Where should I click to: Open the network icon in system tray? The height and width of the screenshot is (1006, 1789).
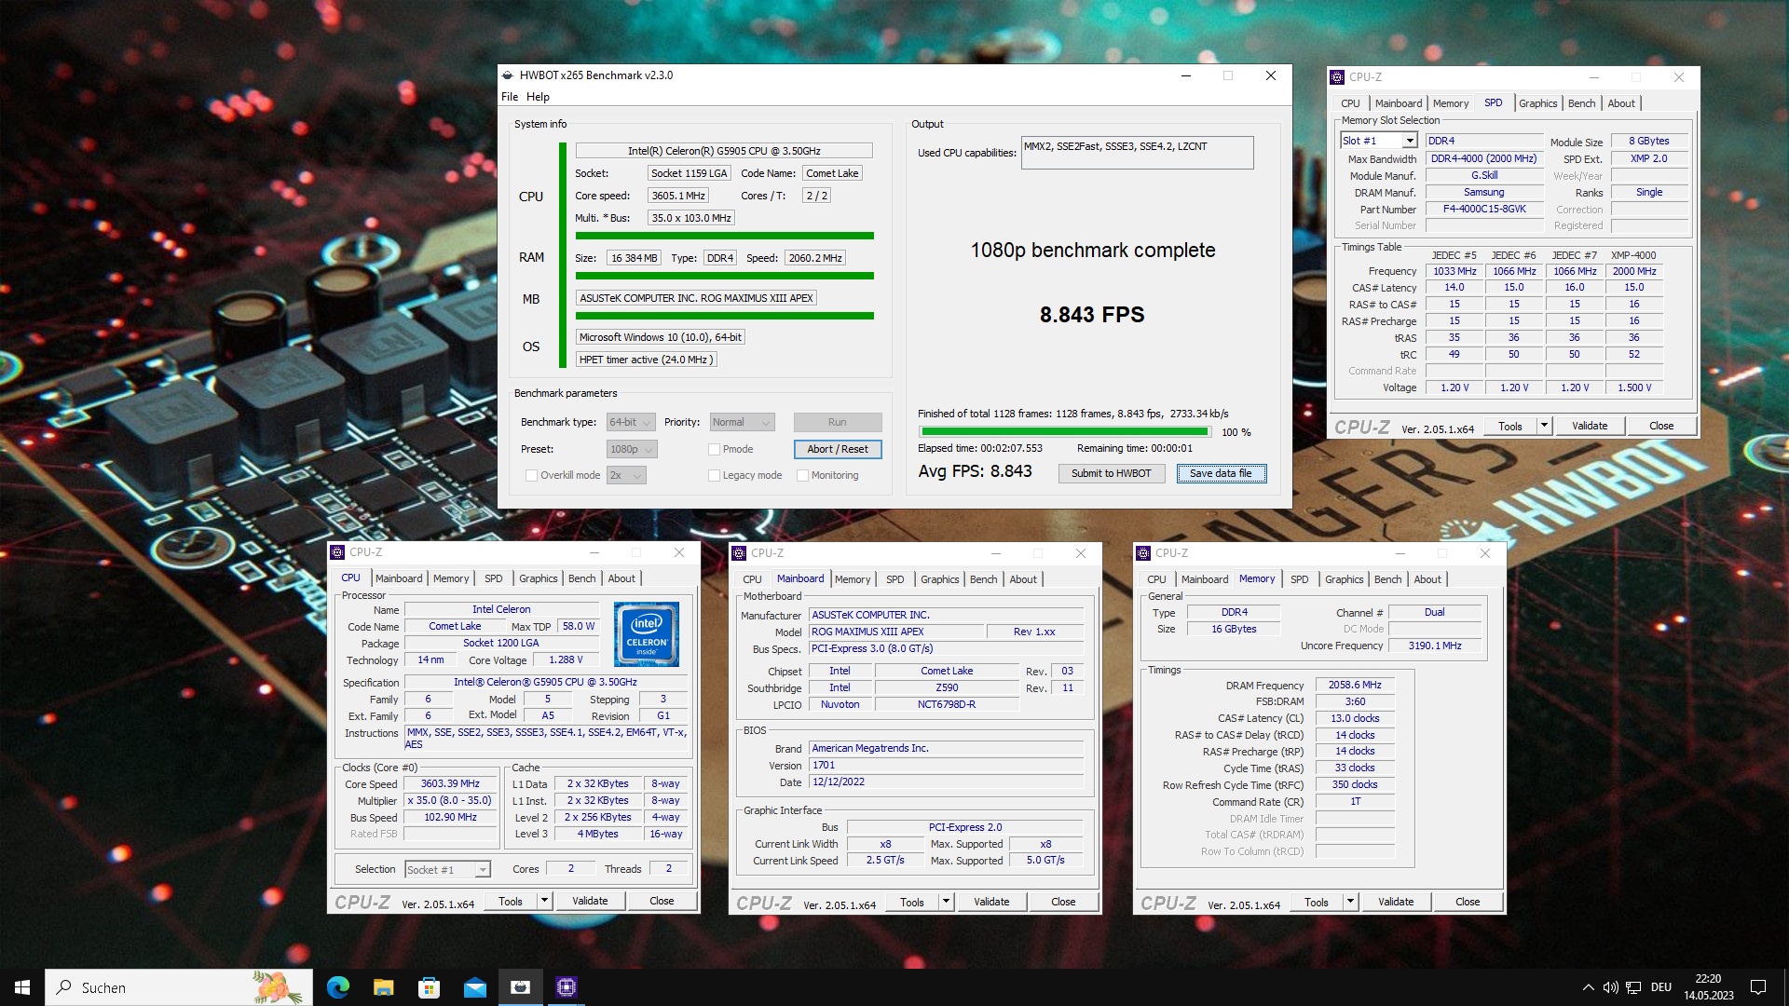[1633, 987]
